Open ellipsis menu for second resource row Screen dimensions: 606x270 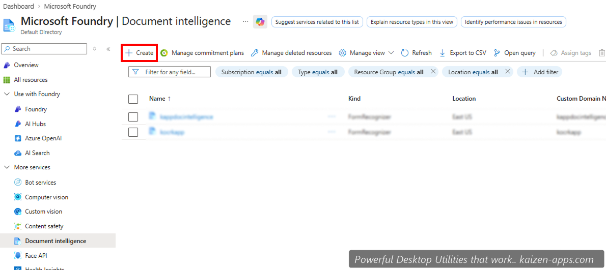332,132
